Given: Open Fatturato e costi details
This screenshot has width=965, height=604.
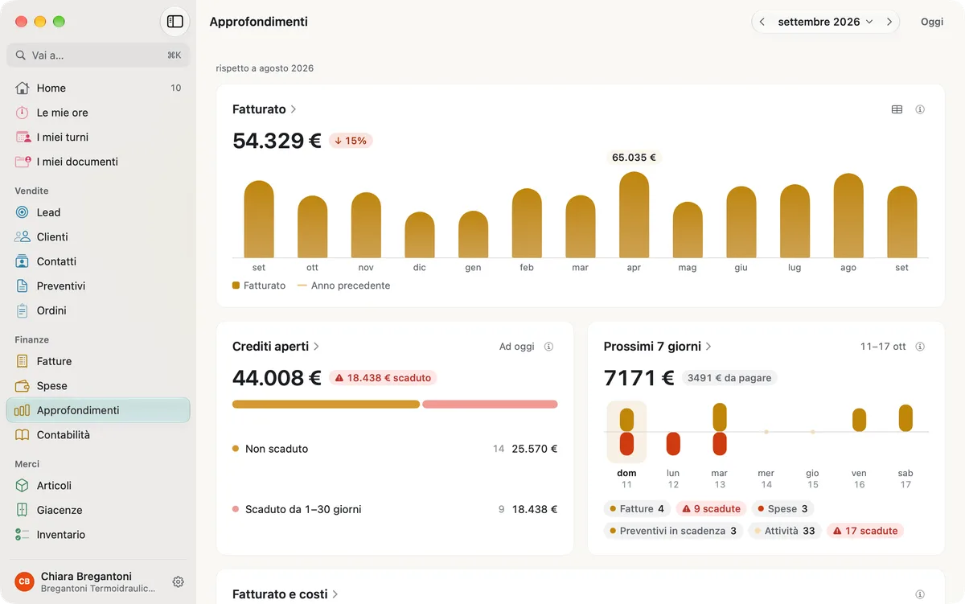Looking at the screenshot, I should click(285, 594).
